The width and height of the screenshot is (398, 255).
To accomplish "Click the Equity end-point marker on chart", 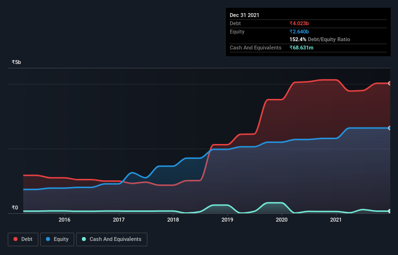I will 390,128.
